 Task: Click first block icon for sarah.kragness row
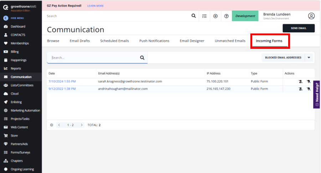(300, 82)
